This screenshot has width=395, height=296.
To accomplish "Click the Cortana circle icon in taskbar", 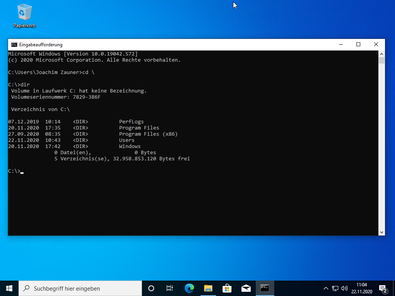I will tap(151, 288).
